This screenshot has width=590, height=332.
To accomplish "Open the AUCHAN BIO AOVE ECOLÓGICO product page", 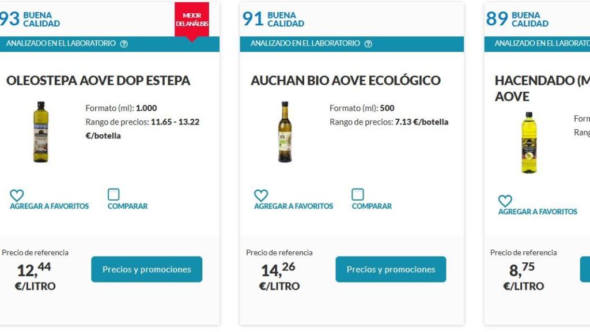I will 345,81.
